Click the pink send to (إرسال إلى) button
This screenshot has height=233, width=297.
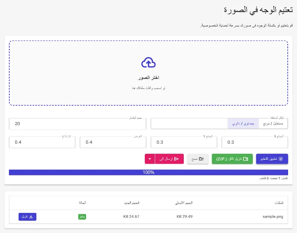tap(169, 159)
